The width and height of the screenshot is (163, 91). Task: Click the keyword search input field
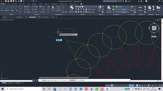(x=113, y=1)
